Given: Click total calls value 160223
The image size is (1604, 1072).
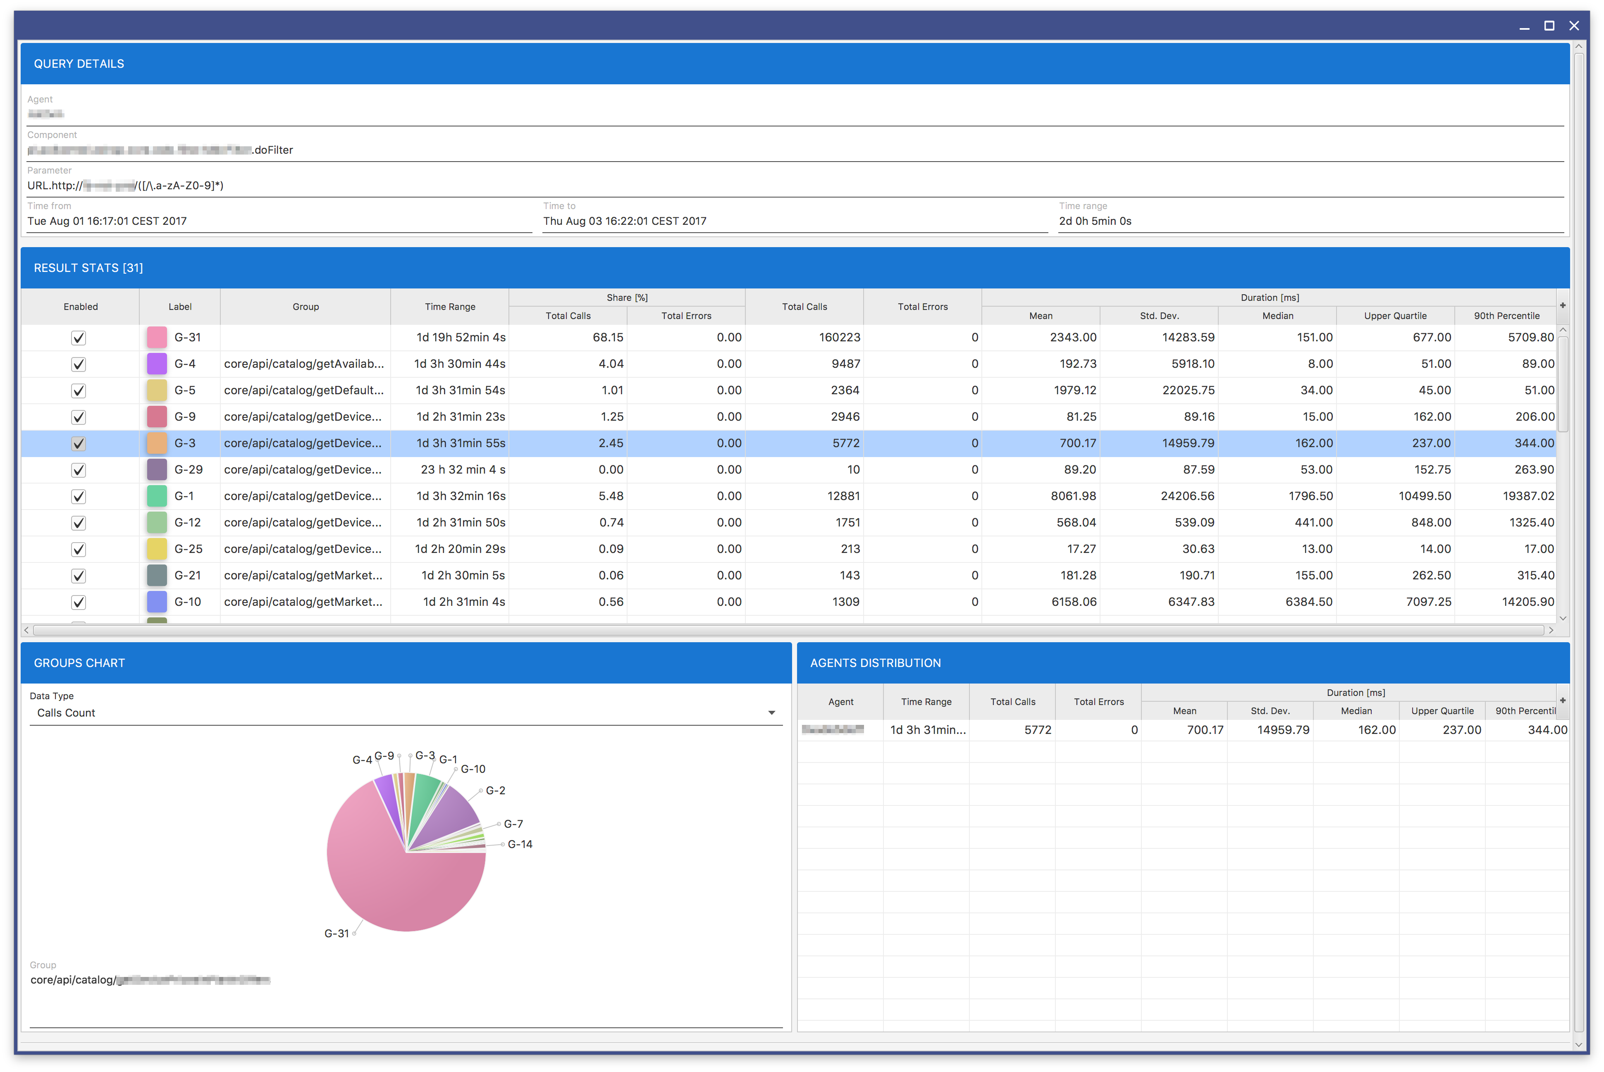Looking at the screenshot, I should pyautogui.click(x=840, y=337).
